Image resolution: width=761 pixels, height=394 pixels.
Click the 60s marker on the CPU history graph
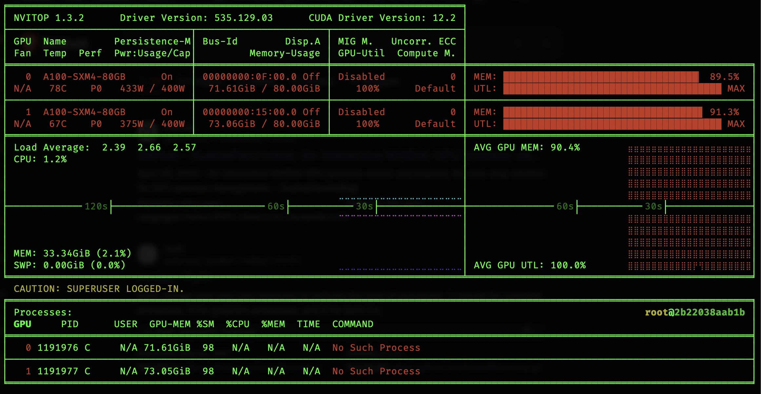276,206
